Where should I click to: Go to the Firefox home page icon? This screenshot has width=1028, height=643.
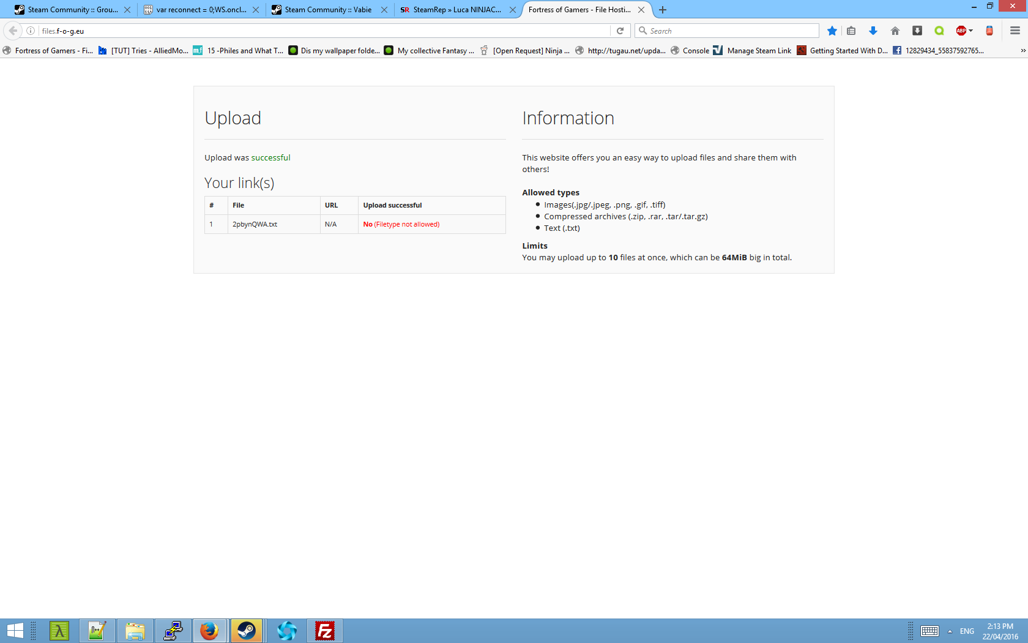click(895, 31)
